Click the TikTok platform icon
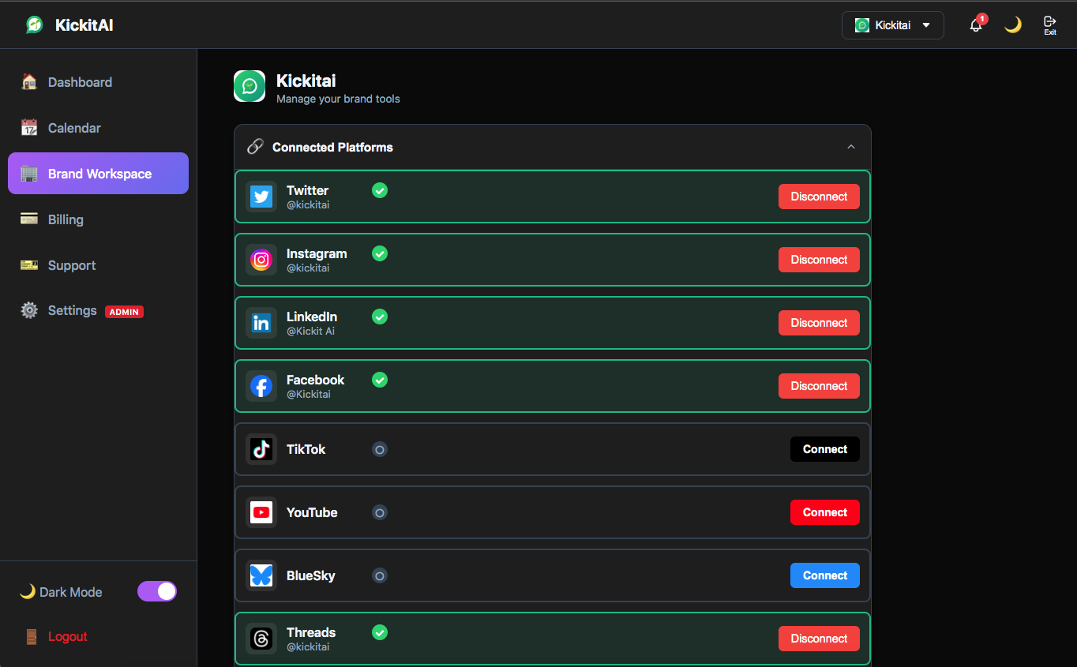Viewport: 1077px width, 667px height. pyautogui.click(x=261, y=449)
